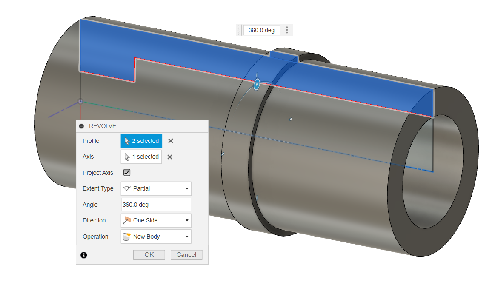495x285 pixels.
Task: Cancel the Revolve operation
Action: pos(186,254)
